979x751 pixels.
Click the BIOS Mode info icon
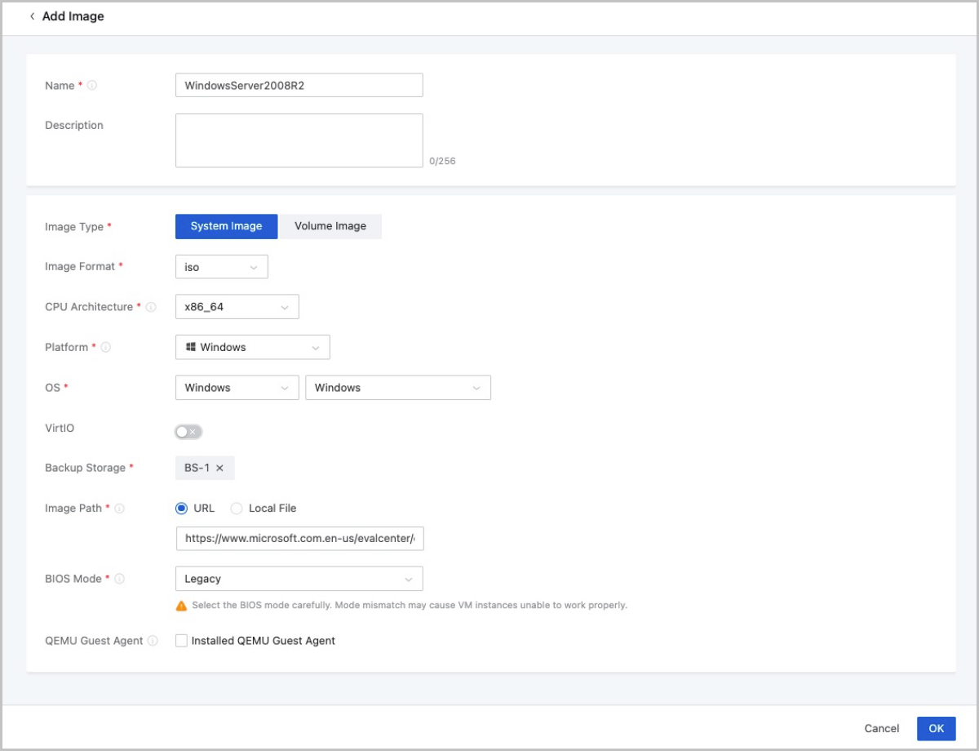(x=120, y=580)
